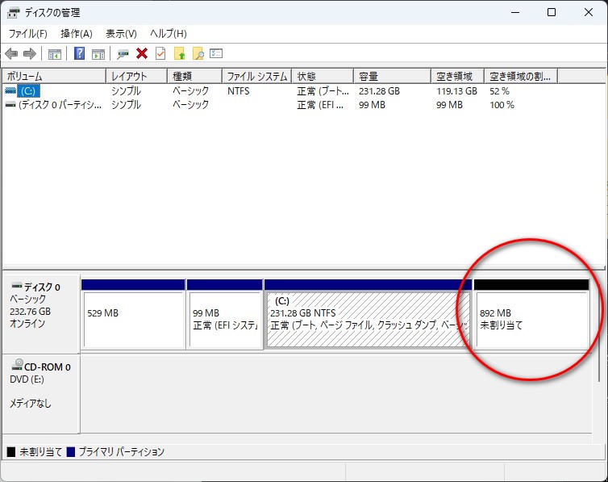608x482 pixels.
Task: Sort by the ファイル システム column header
Action: click(x=257, y=76)
